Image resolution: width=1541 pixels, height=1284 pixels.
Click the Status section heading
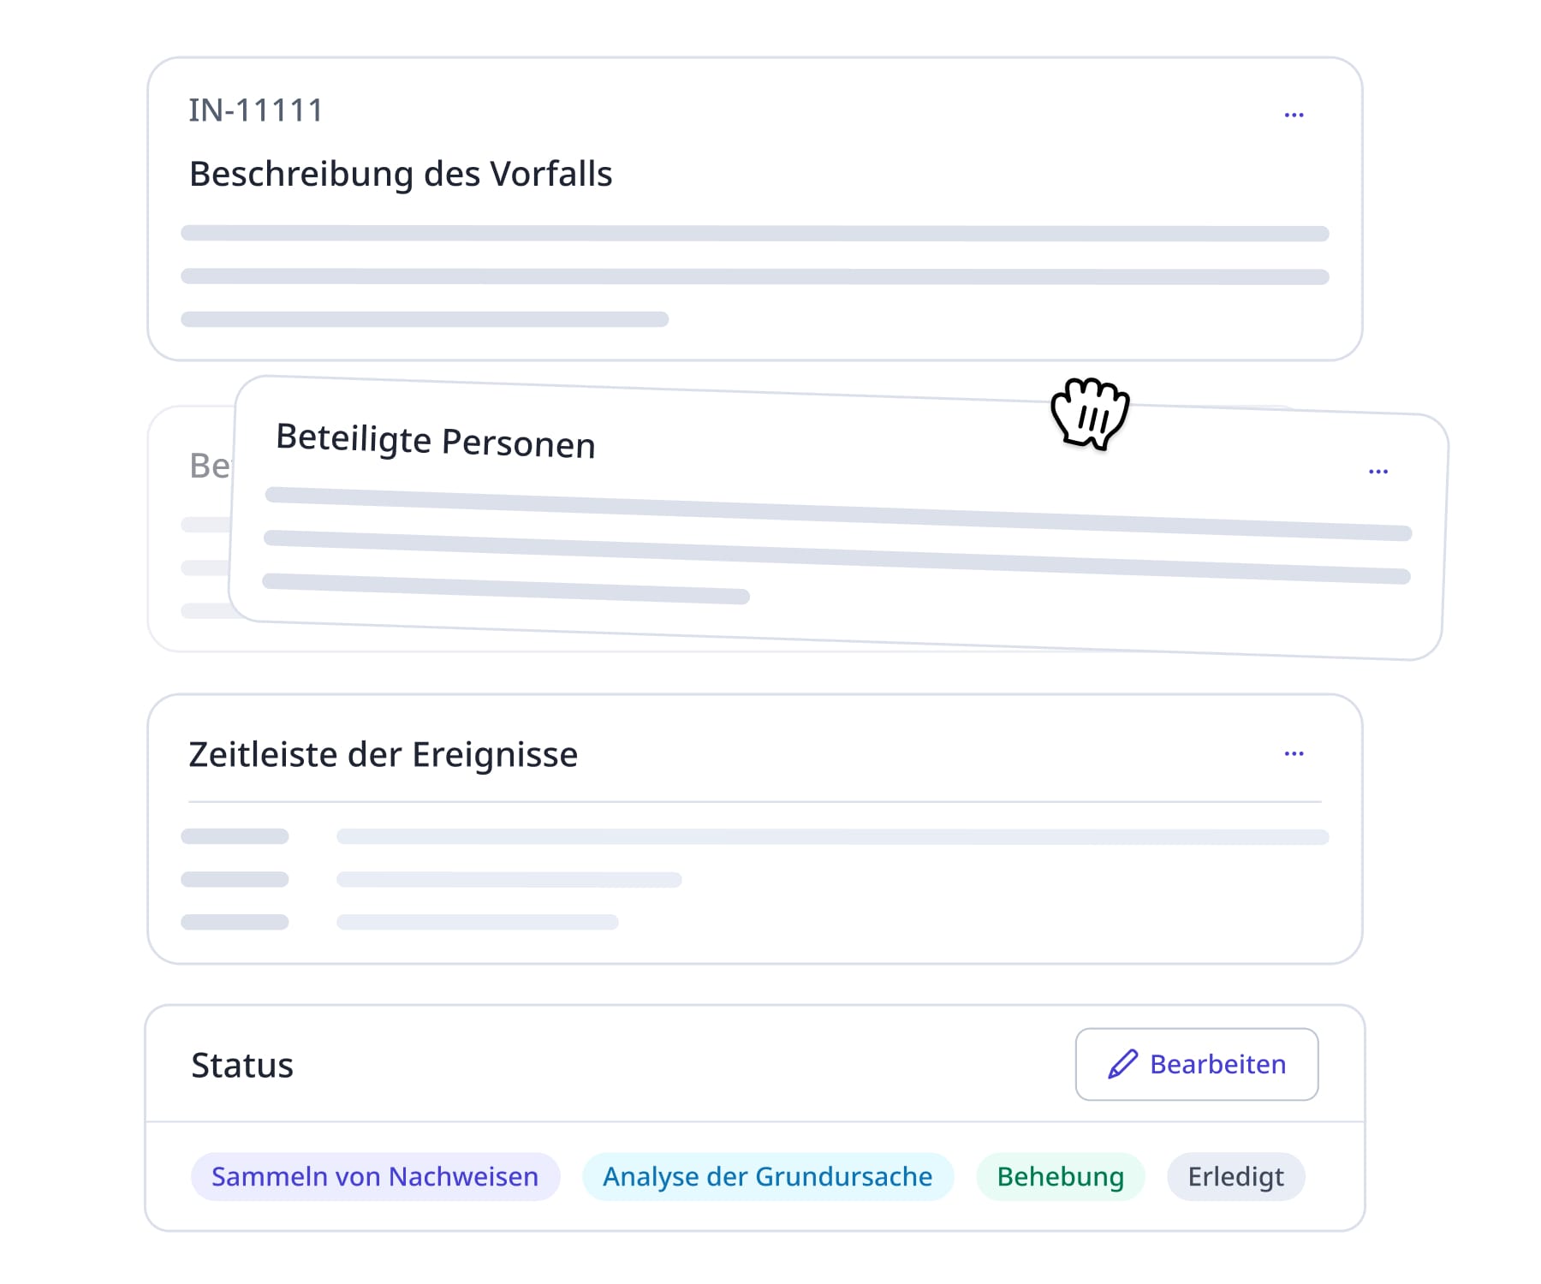tap(242, 1065)
